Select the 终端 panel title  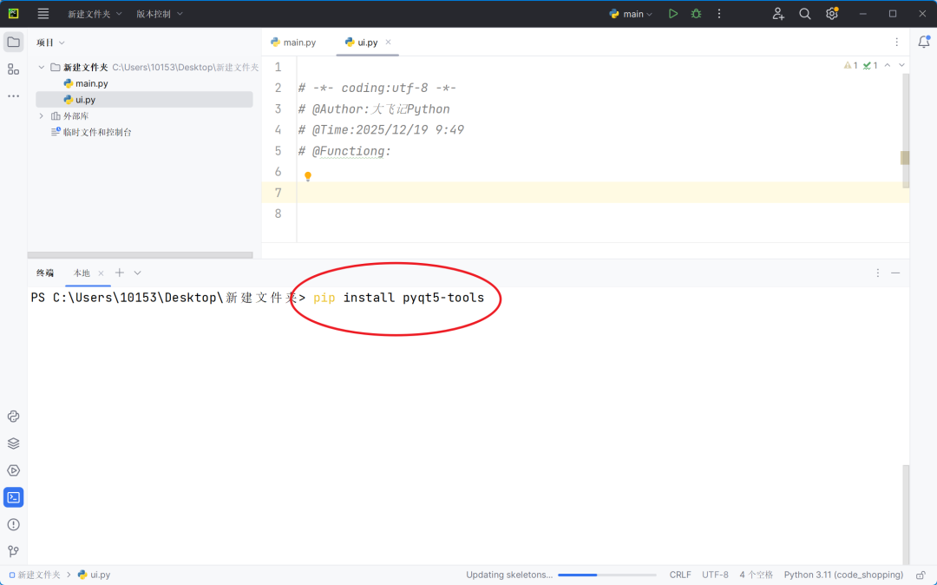(45, 273)
